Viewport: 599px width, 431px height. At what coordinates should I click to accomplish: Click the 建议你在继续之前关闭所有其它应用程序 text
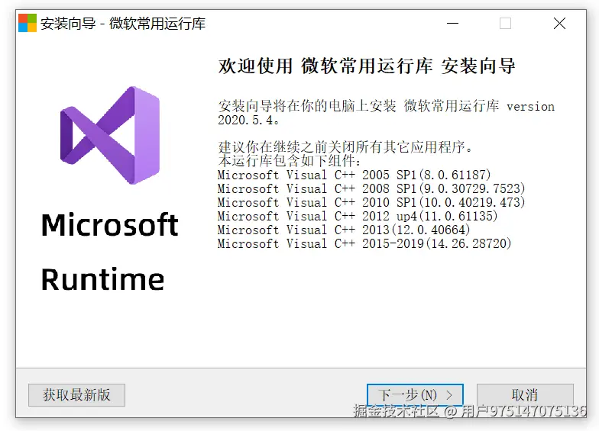(345, 146)
